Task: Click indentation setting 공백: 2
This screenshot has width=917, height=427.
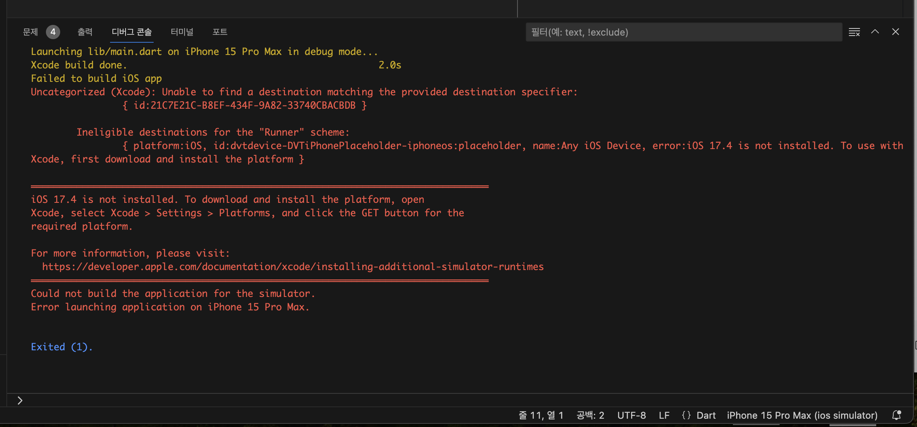Action: coord(590,415)
